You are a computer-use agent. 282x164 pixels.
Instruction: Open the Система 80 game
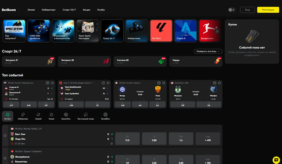[x=140, y=62]
